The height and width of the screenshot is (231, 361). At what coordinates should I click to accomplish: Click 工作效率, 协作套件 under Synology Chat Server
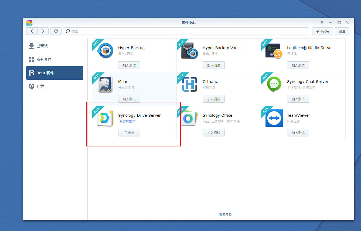click(301, 88)
